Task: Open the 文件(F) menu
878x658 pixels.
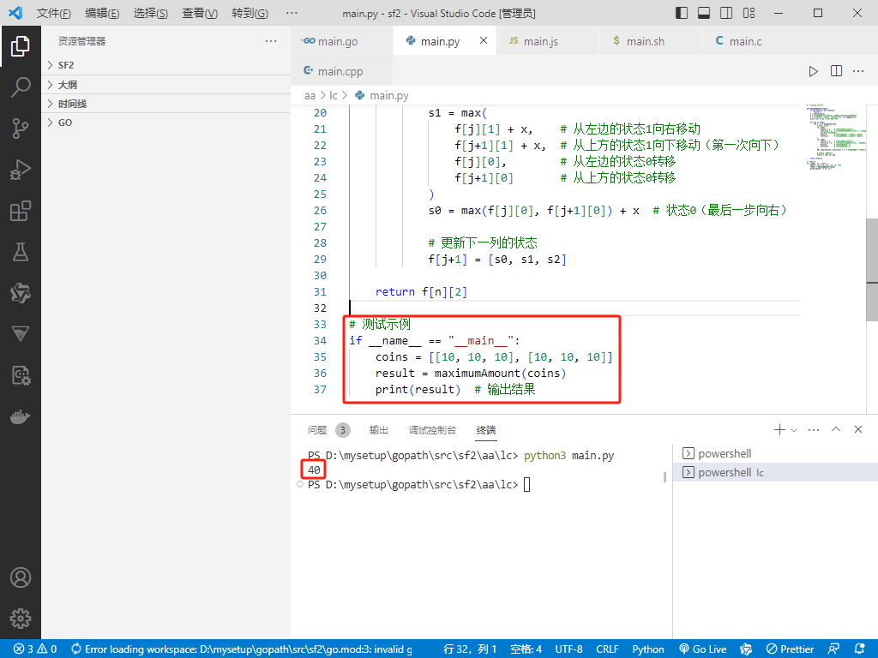Action: tap(54, 13)
